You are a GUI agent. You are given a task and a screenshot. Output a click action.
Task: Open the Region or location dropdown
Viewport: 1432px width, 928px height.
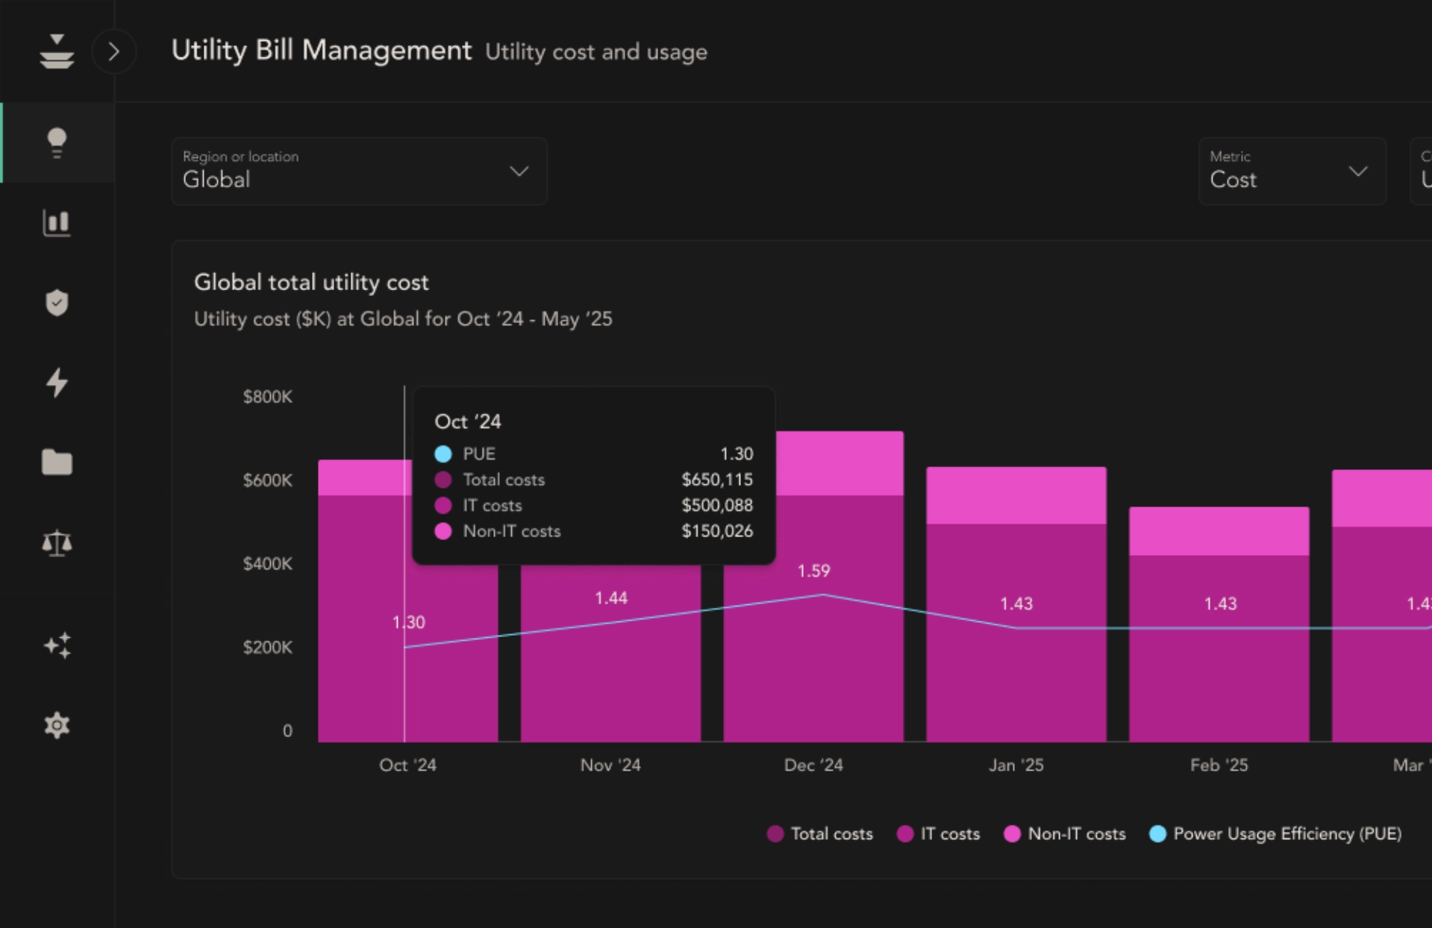(359, 171)
